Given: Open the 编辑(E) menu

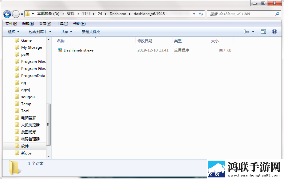Looking at the screenshot, I should (x=28, y=24).
